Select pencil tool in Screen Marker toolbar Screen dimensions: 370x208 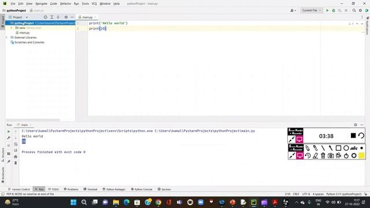pyautogui.click(x=308, y=148)
